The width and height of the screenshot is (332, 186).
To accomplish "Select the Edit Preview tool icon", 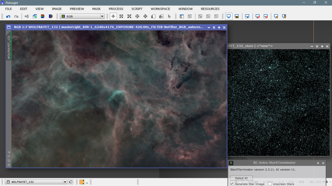I will pos(161,16).
